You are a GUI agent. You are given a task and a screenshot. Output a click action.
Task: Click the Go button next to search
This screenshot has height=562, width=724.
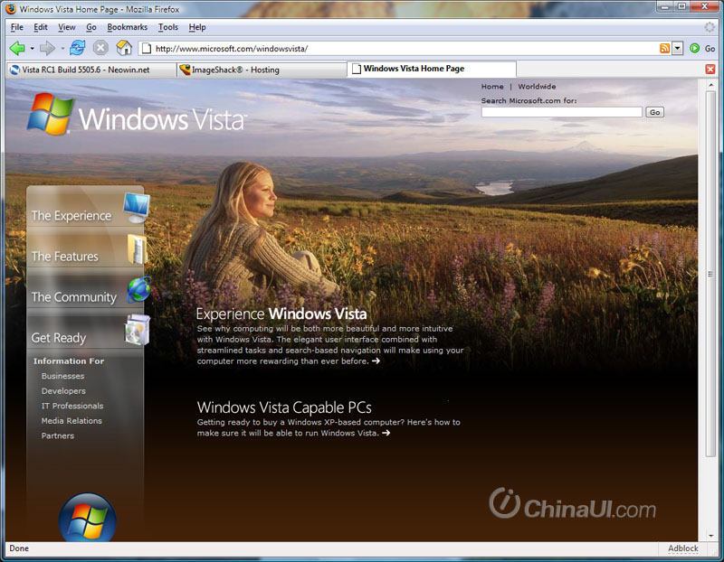(x=654, y=112)
